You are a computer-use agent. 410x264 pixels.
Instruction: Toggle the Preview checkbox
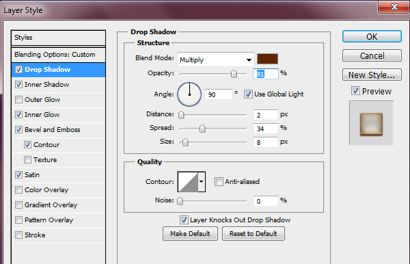tap(355, 91)
